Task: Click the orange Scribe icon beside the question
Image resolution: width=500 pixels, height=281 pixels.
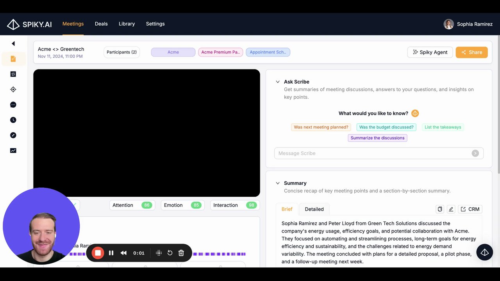Action: [415, 113]
